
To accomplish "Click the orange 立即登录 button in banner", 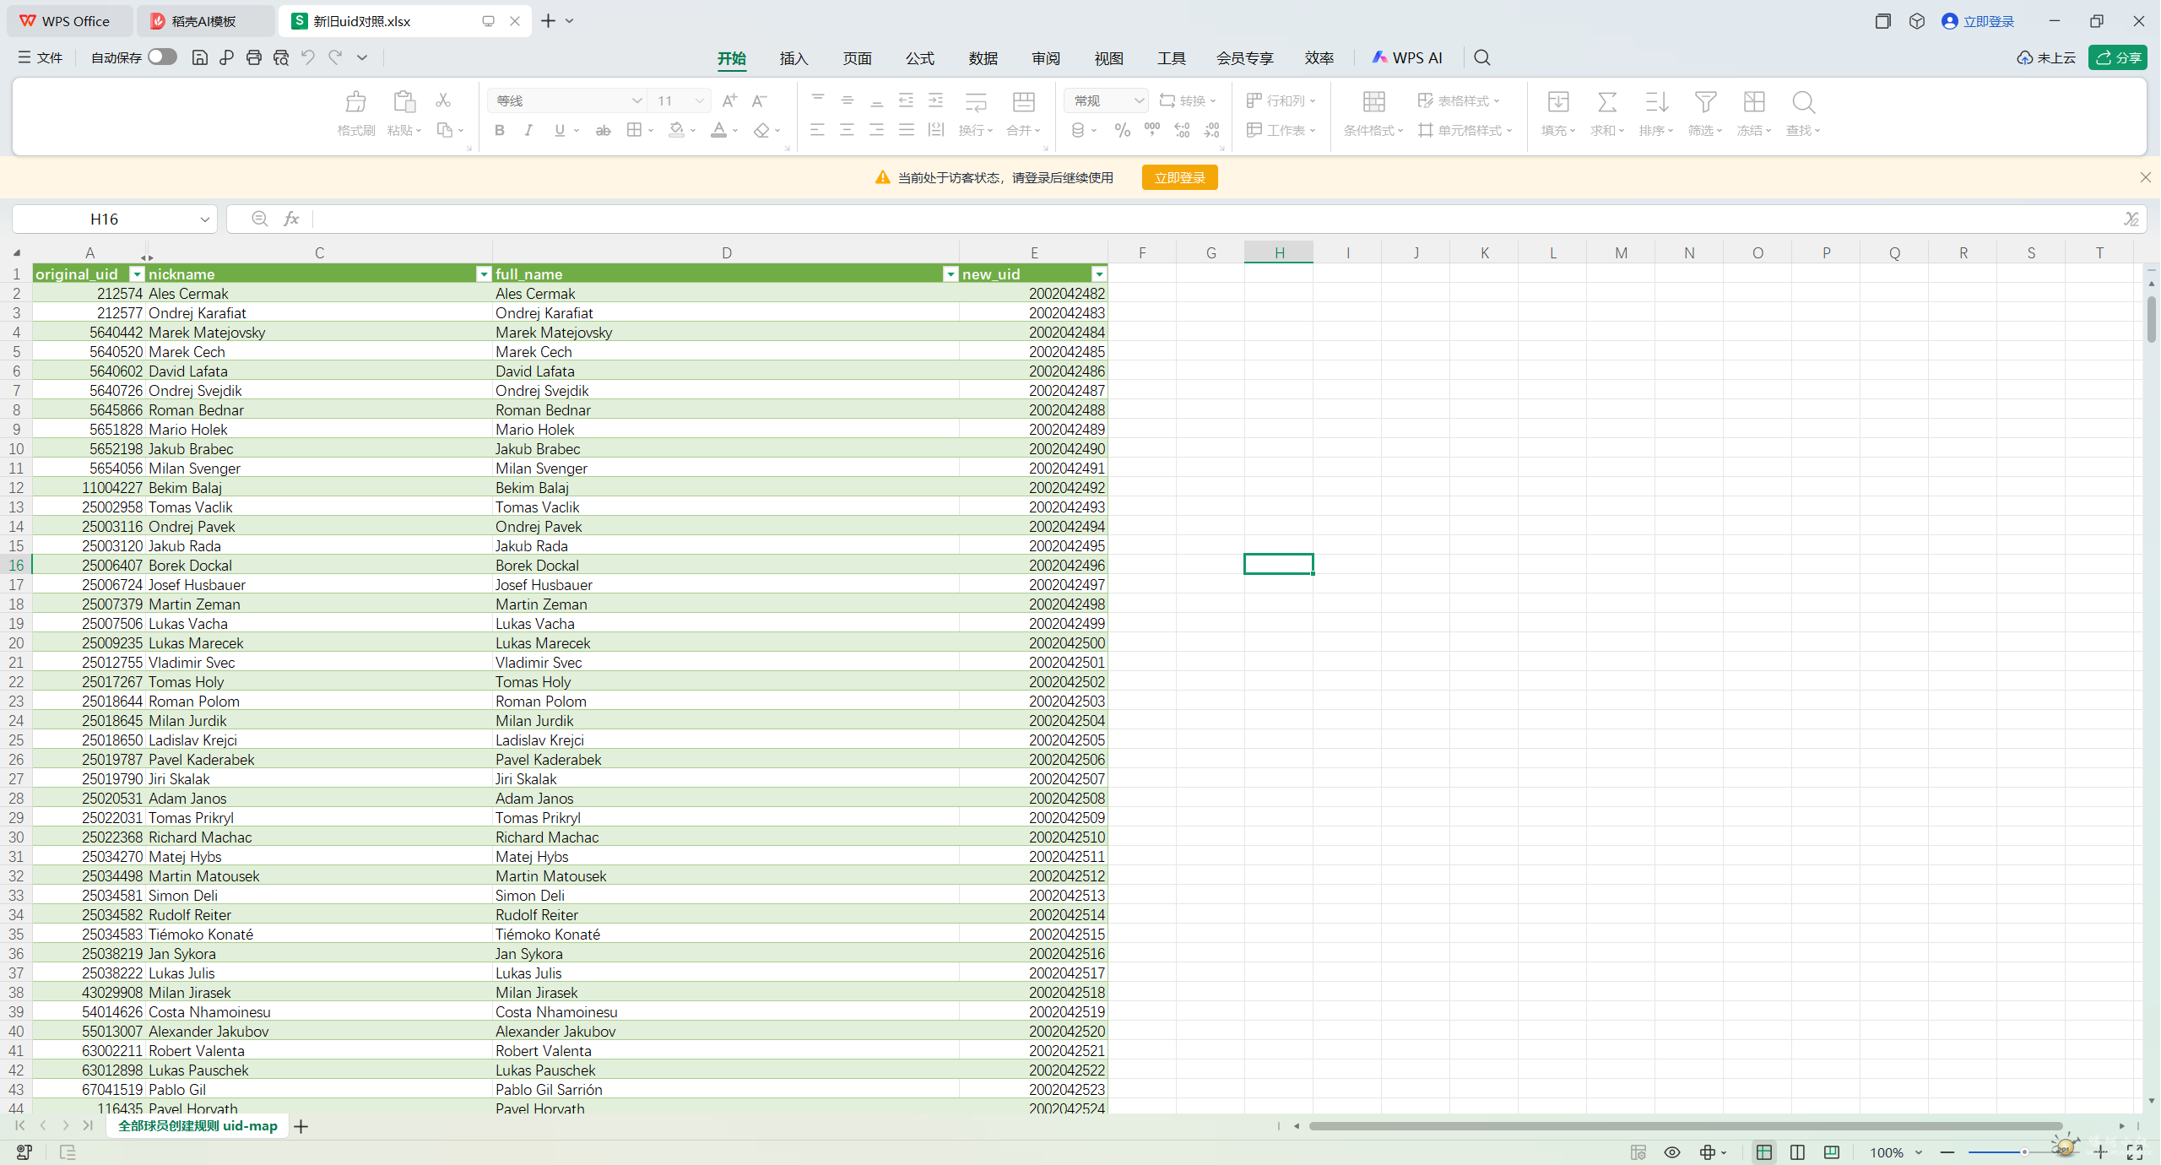I will pos(1179,177).
